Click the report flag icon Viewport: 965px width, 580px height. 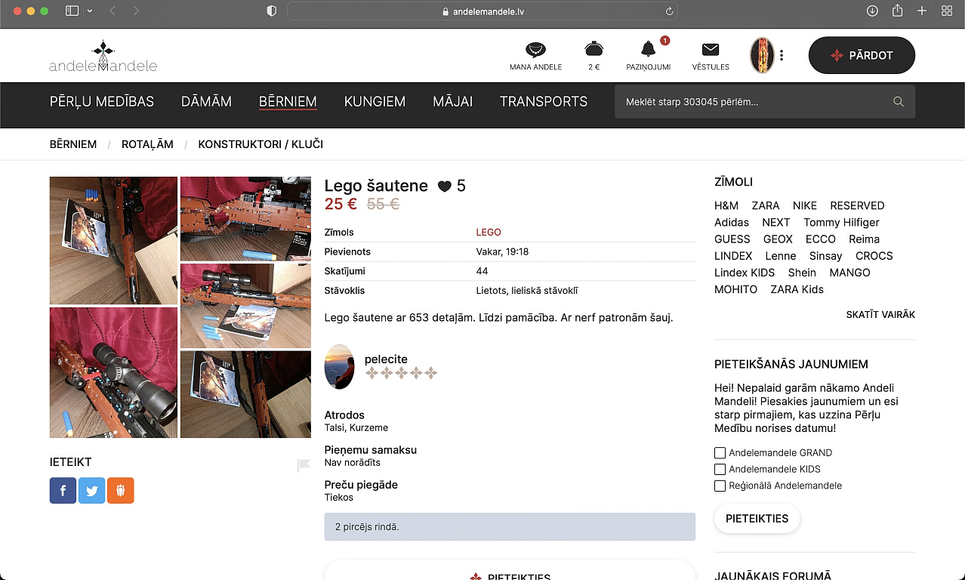pyautogui.click(x=304, y=465)
